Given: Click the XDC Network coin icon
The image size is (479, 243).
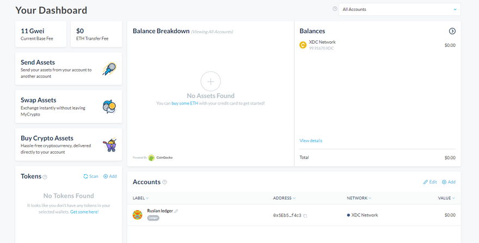Looking at the screenshot, I should click(303, 45).
